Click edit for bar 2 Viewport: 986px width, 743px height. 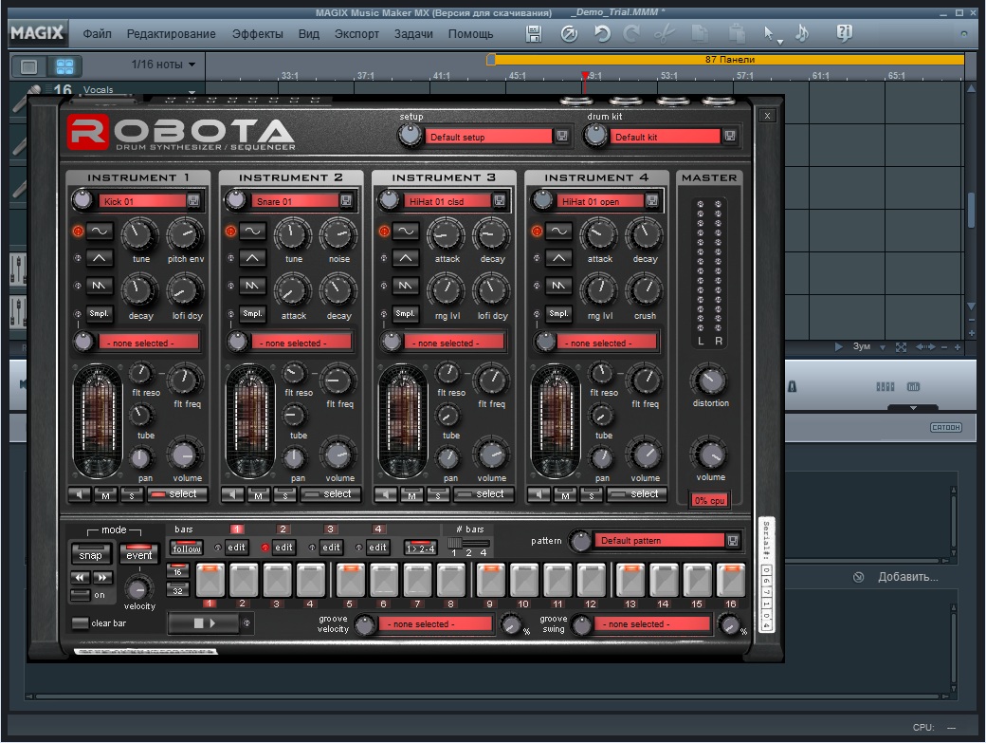(x=283, y=548)
